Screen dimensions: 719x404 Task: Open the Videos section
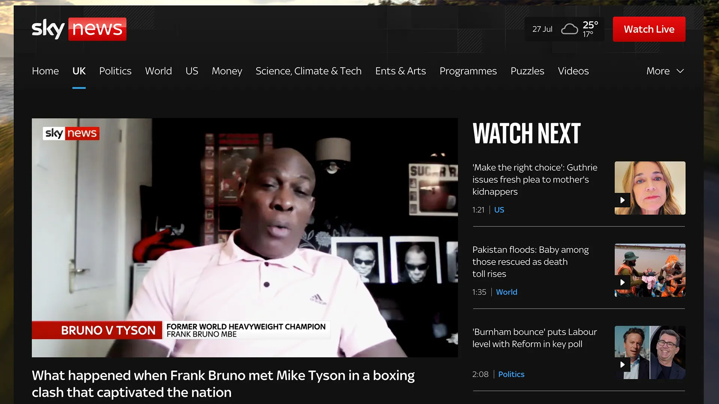click(573, 71)
